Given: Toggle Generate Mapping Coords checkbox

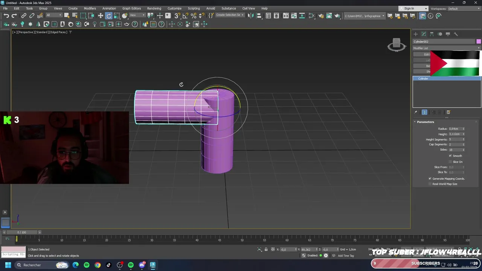Looking at the screenshot, I should [430, 178].
